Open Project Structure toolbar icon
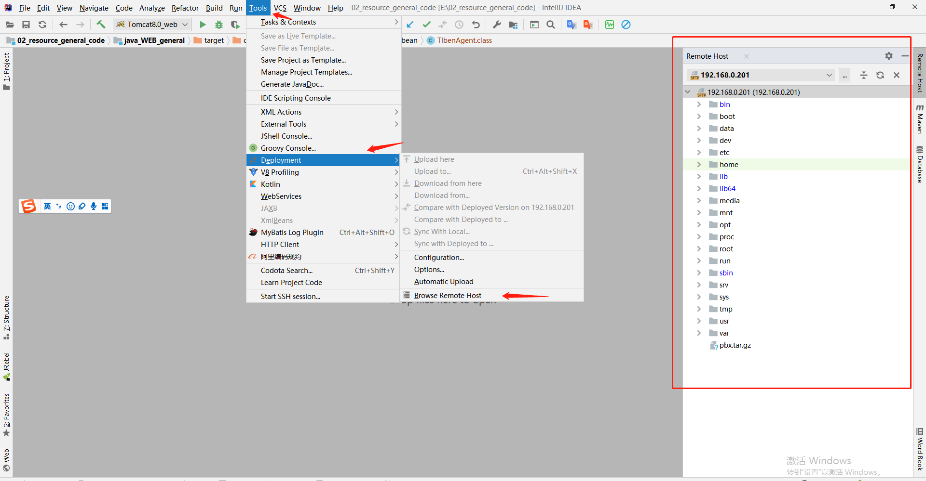 click(513, 25)
